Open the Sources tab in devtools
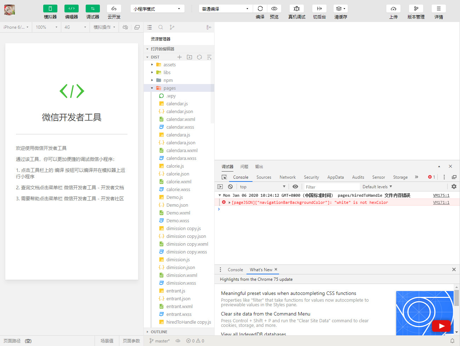 pos(264,177)
